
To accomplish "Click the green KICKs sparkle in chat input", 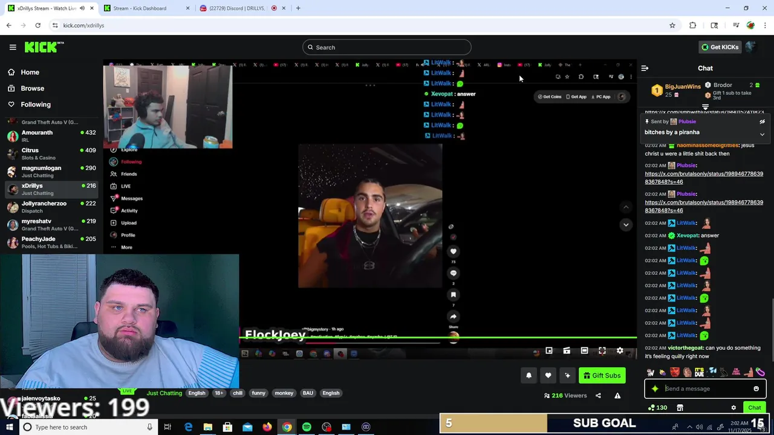I will coord(655,389).
